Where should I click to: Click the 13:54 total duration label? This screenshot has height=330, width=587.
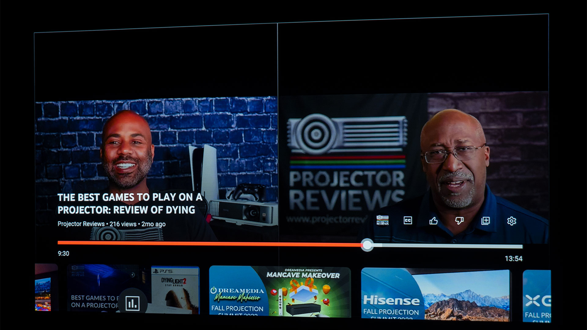[x=514, y=259]
